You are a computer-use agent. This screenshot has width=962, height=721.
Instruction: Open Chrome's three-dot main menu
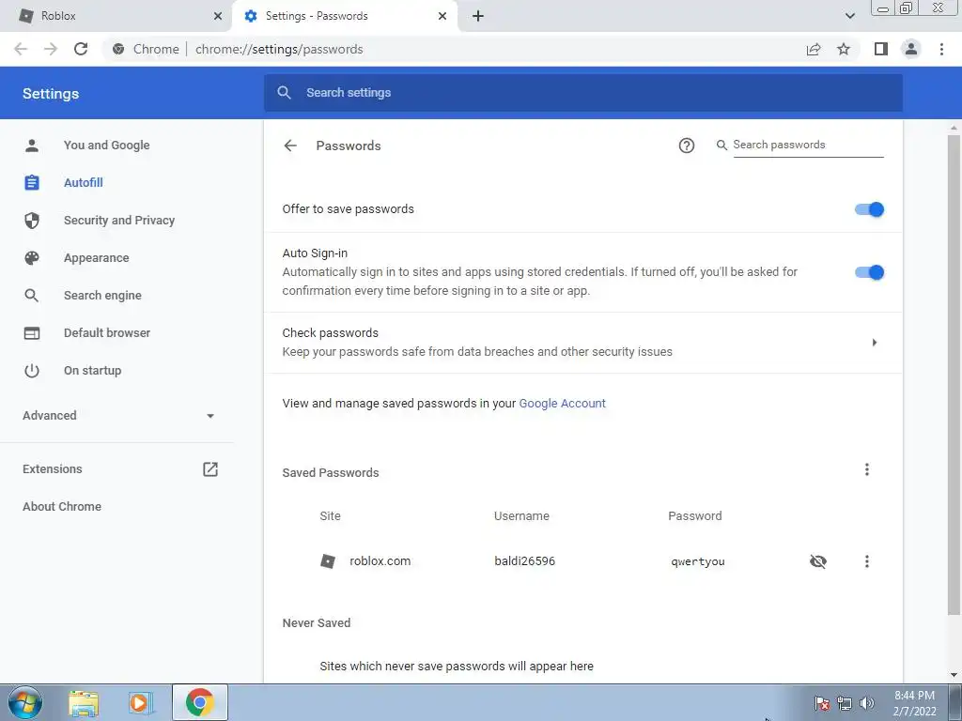tap(941, 49)
